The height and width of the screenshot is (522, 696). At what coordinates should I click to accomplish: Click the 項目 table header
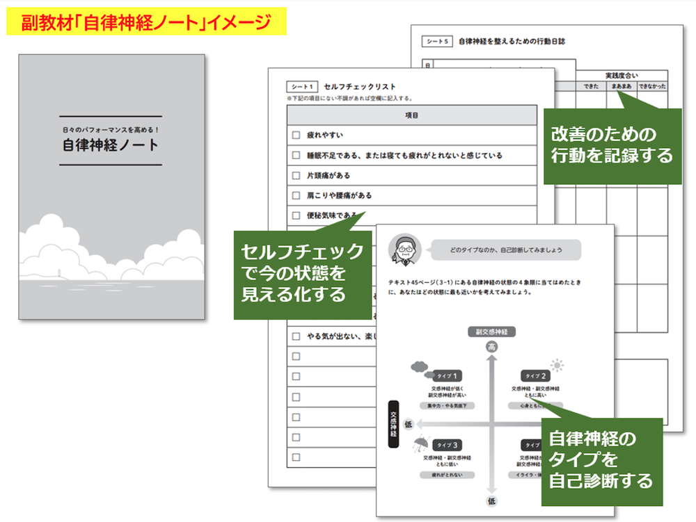click(412, 115)
